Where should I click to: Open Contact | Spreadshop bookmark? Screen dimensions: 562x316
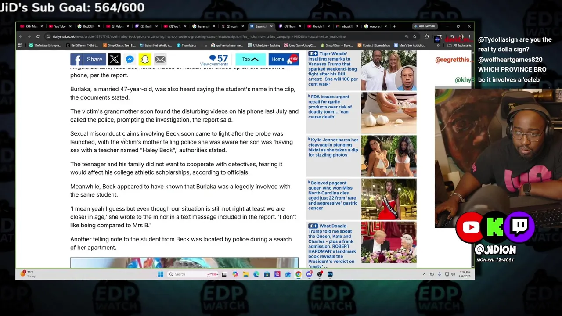(374, 45)
